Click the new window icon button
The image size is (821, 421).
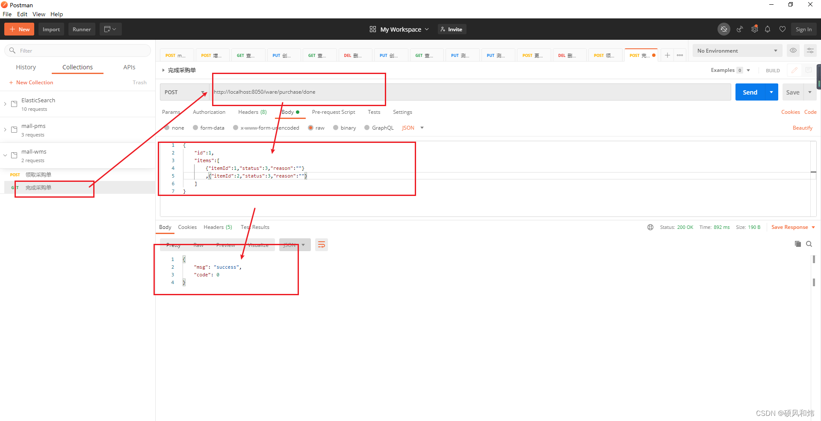110,29
